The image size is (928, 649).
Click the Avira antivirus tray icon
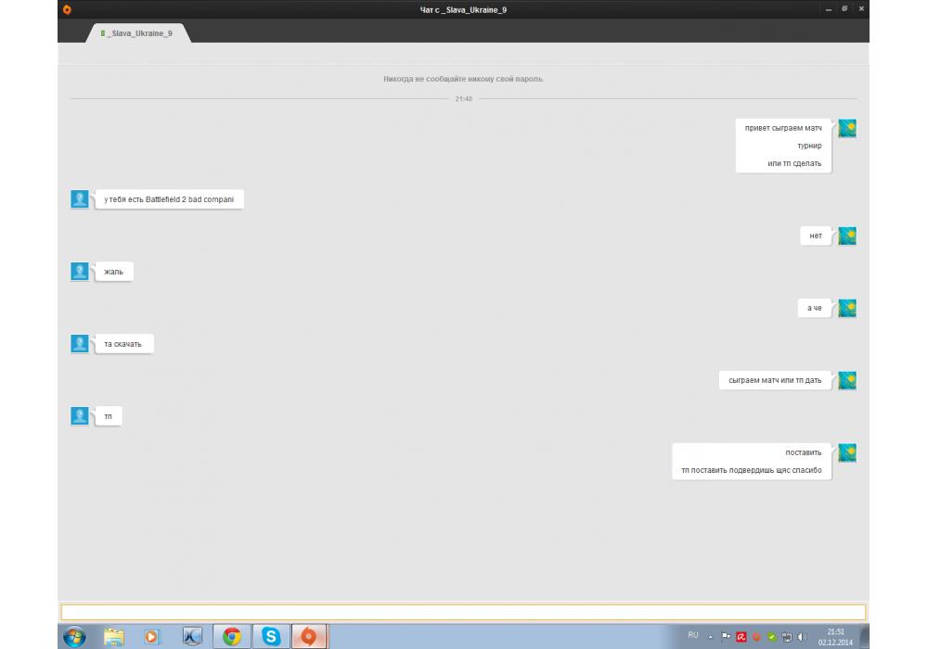pos(741,637)
